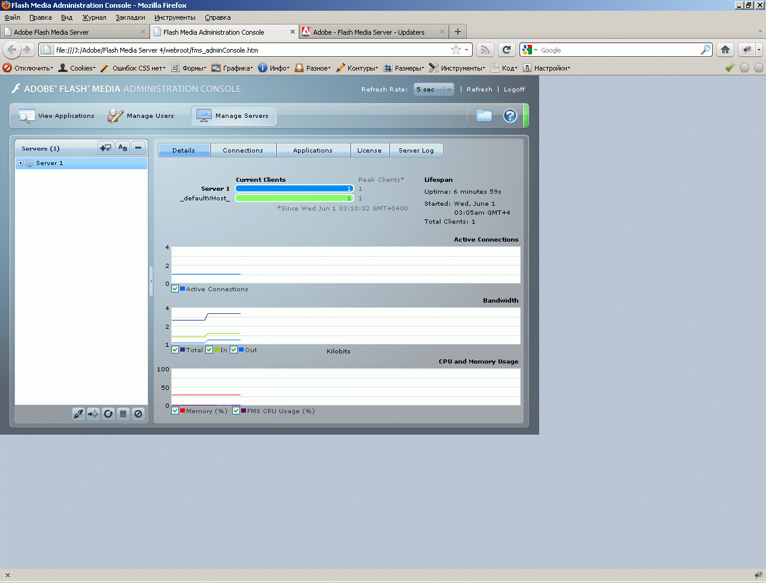Image resolution: width=766 pixels, height=583 pixels.
Task: Select Server 1 in the server tree
Action: 81,163
